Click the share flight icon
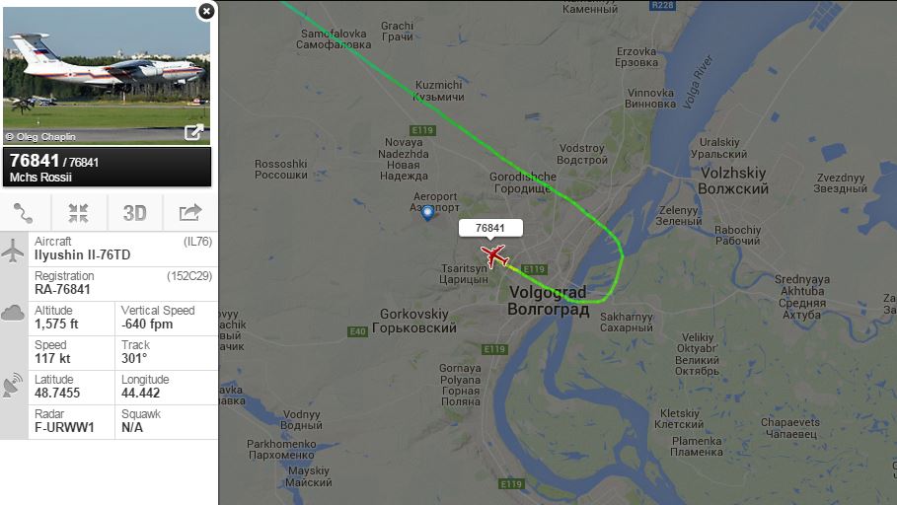Image resolution: width=897 pixels, height=505 pixels. [190, 213]
